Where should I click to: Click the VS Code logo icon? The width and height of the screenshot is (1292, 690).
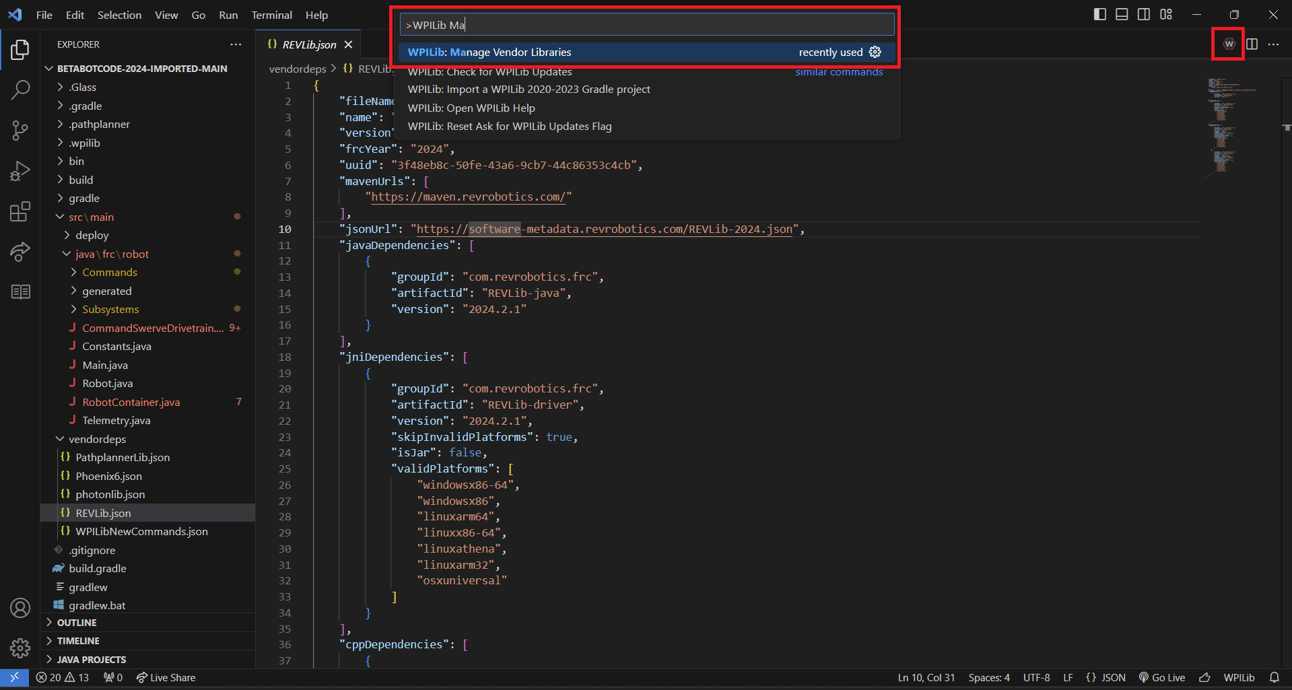coord(15,14)
